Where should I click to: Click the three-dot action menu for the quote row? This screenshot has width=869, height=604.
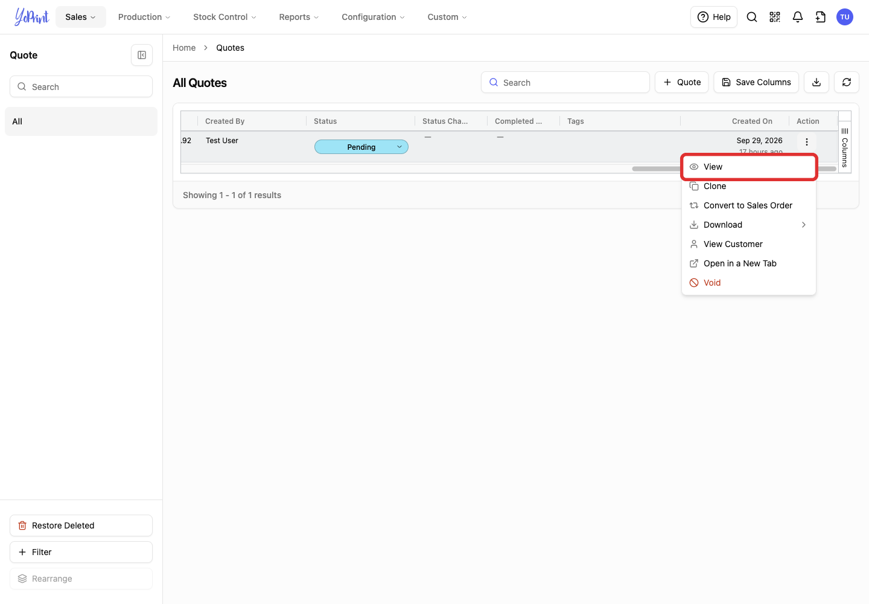(x=807, y=142)
